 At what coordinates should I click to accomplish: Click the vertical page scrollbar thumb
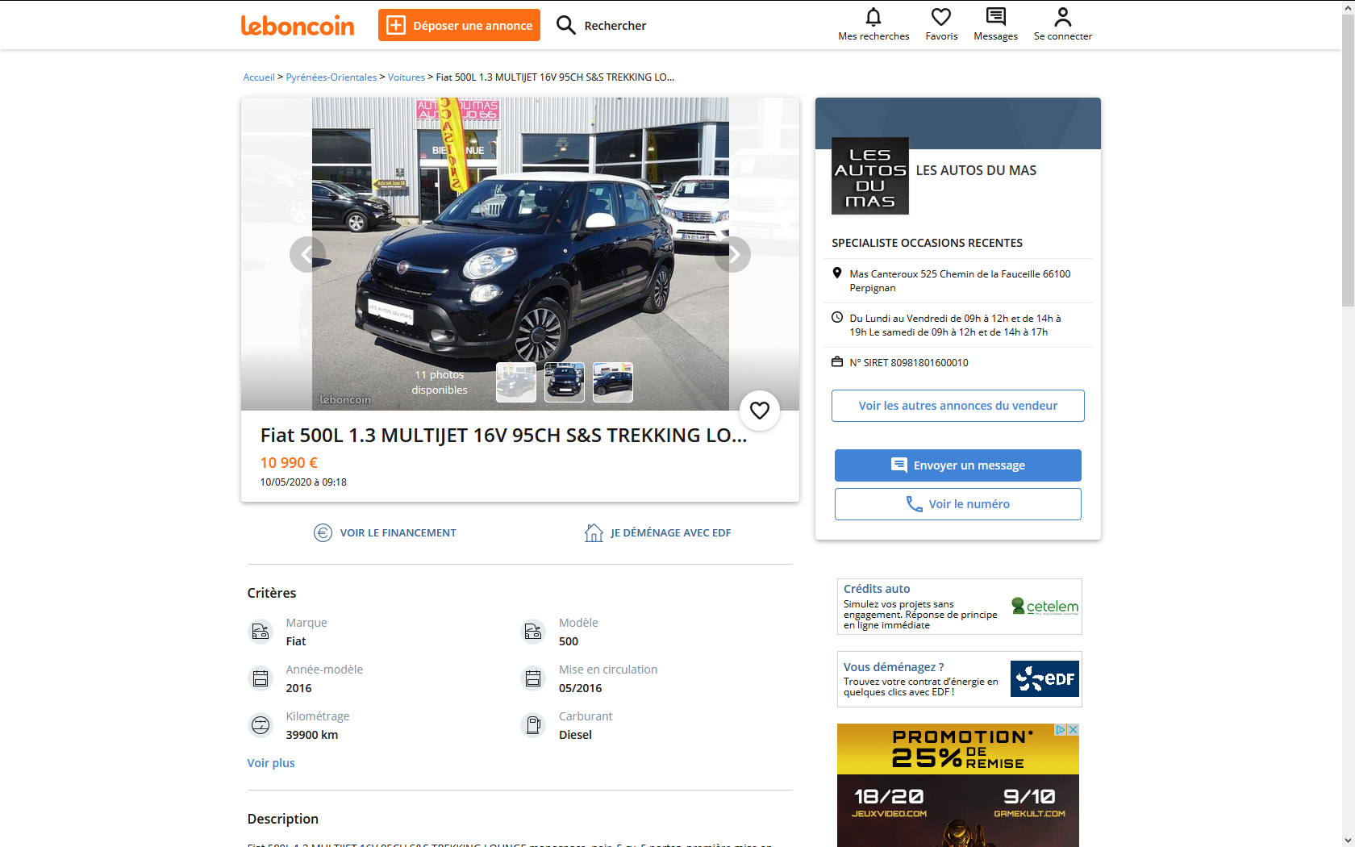[1348, 160]
